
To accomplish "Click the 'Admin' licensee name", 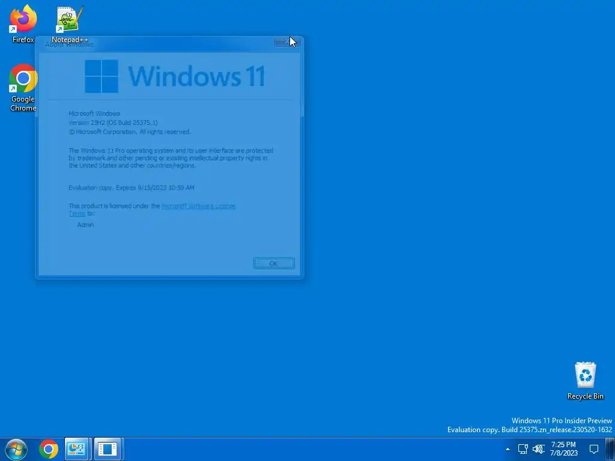I will click(x=85, y=224).
